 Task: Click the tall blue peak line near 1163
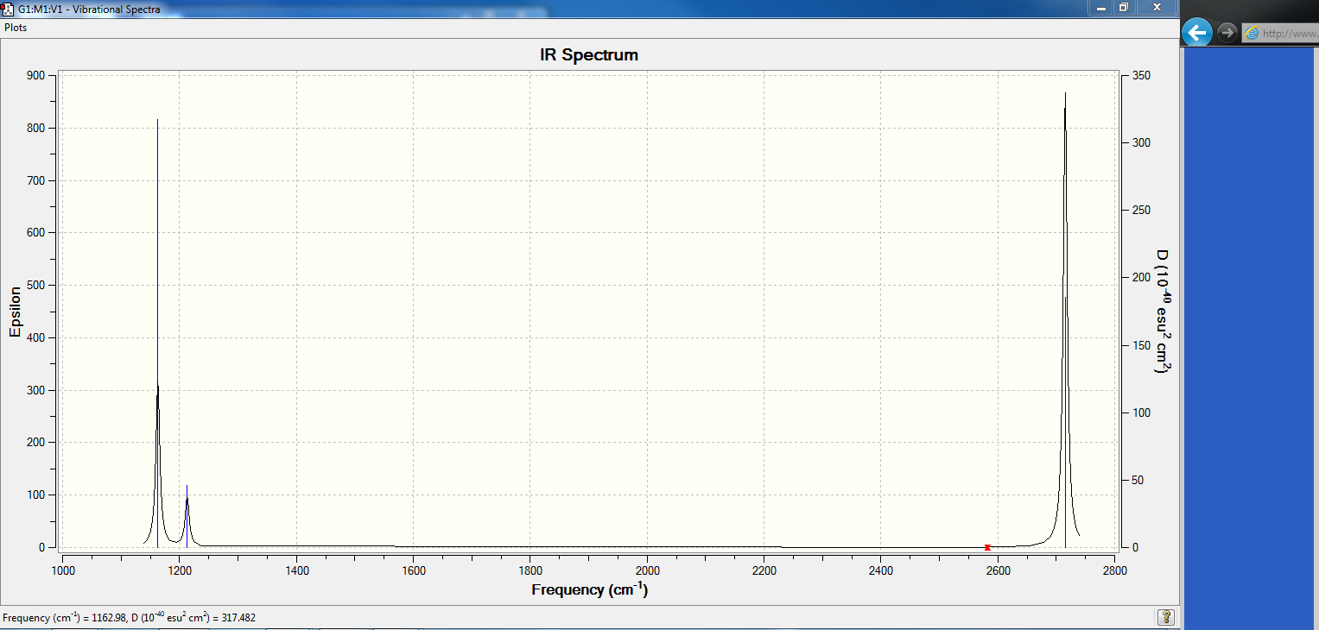tap(157, 333)
